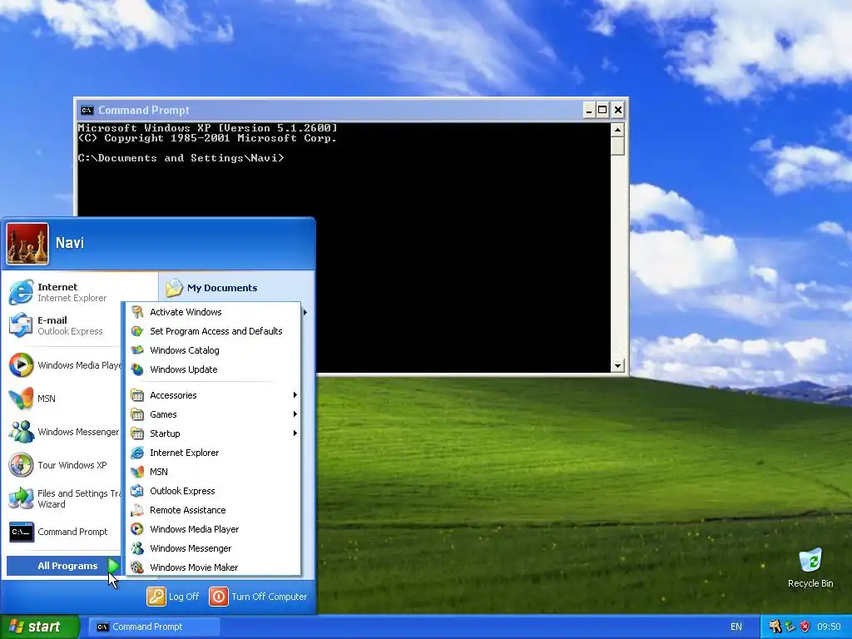Screen dimensions: 852x639
Task: Click the Navi user picture with chess pieces
Action: (27, 244)
